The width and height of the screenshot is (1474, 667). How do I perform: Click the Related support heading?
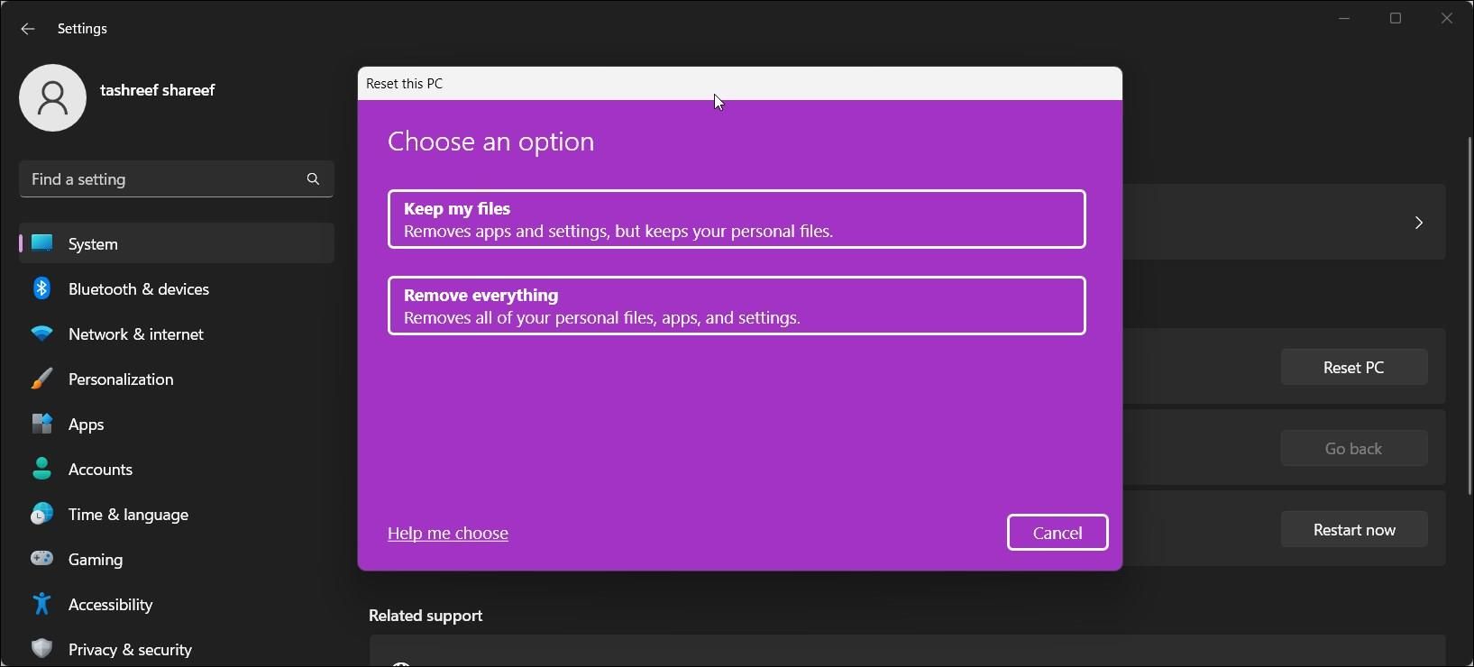coord(426,616)
